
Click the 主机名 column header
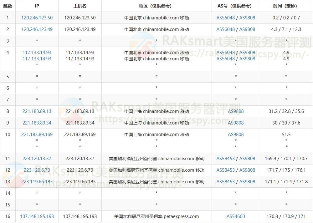pos(80,6)
